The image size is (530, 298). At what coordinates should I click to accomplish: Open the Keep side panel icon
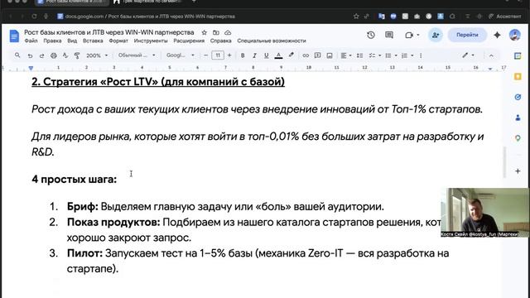[518, 77]
